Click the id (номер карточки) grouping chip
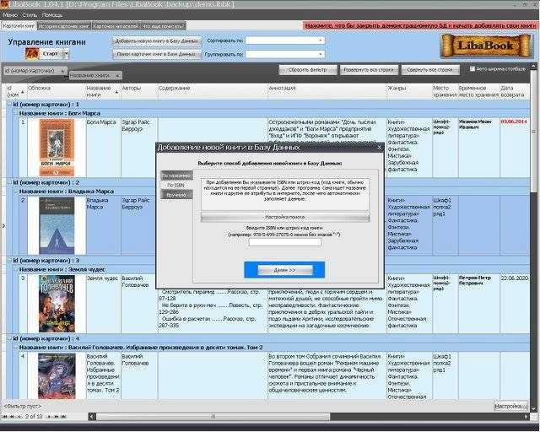The width and height of the screenshot is (540, 432). coord(35,71)
